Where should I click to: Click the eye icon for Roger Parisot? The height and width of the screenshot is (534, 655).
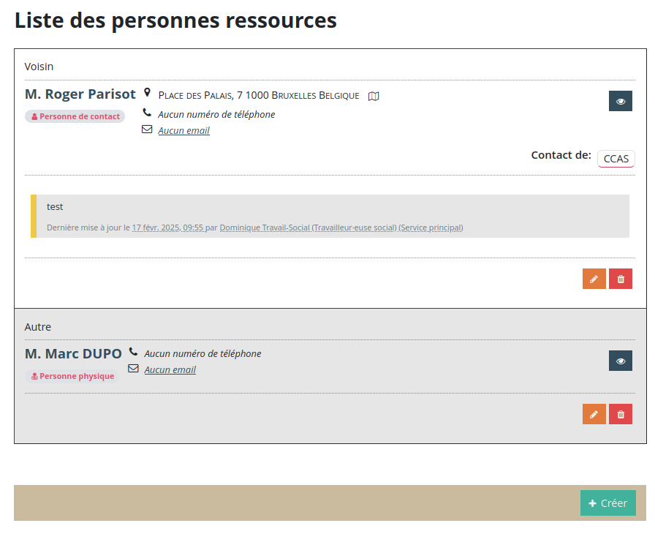(x=620, y=101)
